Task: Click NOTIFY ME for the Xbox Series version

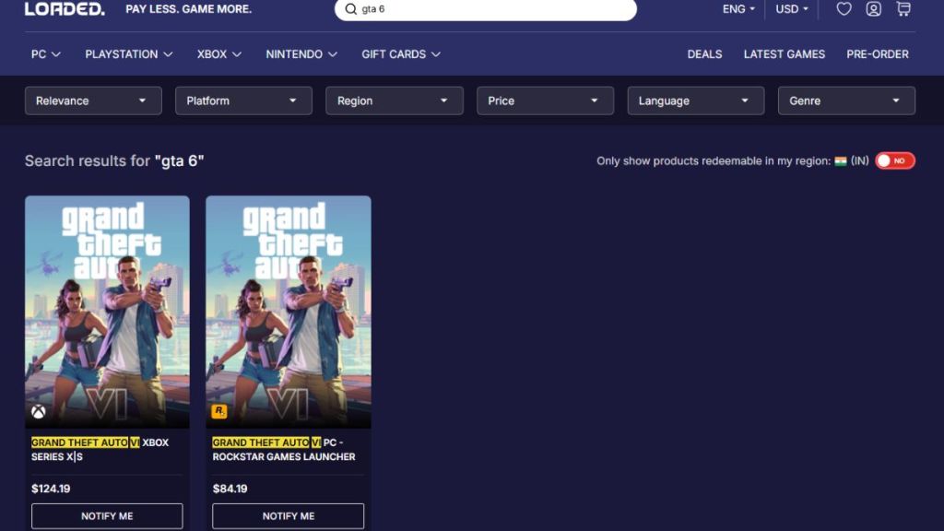Action: 106,516
